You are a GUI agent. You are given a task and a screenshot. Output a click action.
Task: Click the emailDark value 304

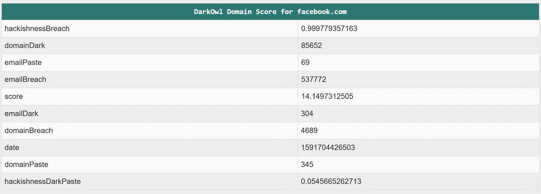307,114
